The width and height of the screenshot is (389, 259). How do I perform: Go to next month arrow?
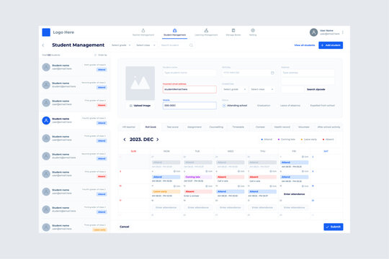click(158, 140)
